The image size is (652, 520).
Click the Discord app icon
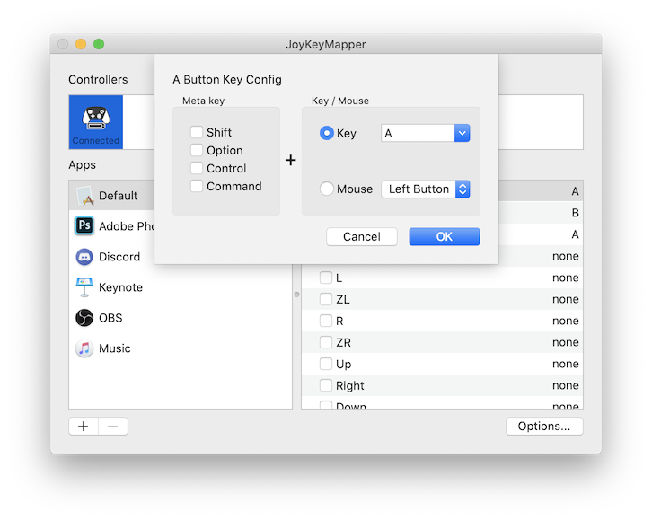tap(84, 257)
